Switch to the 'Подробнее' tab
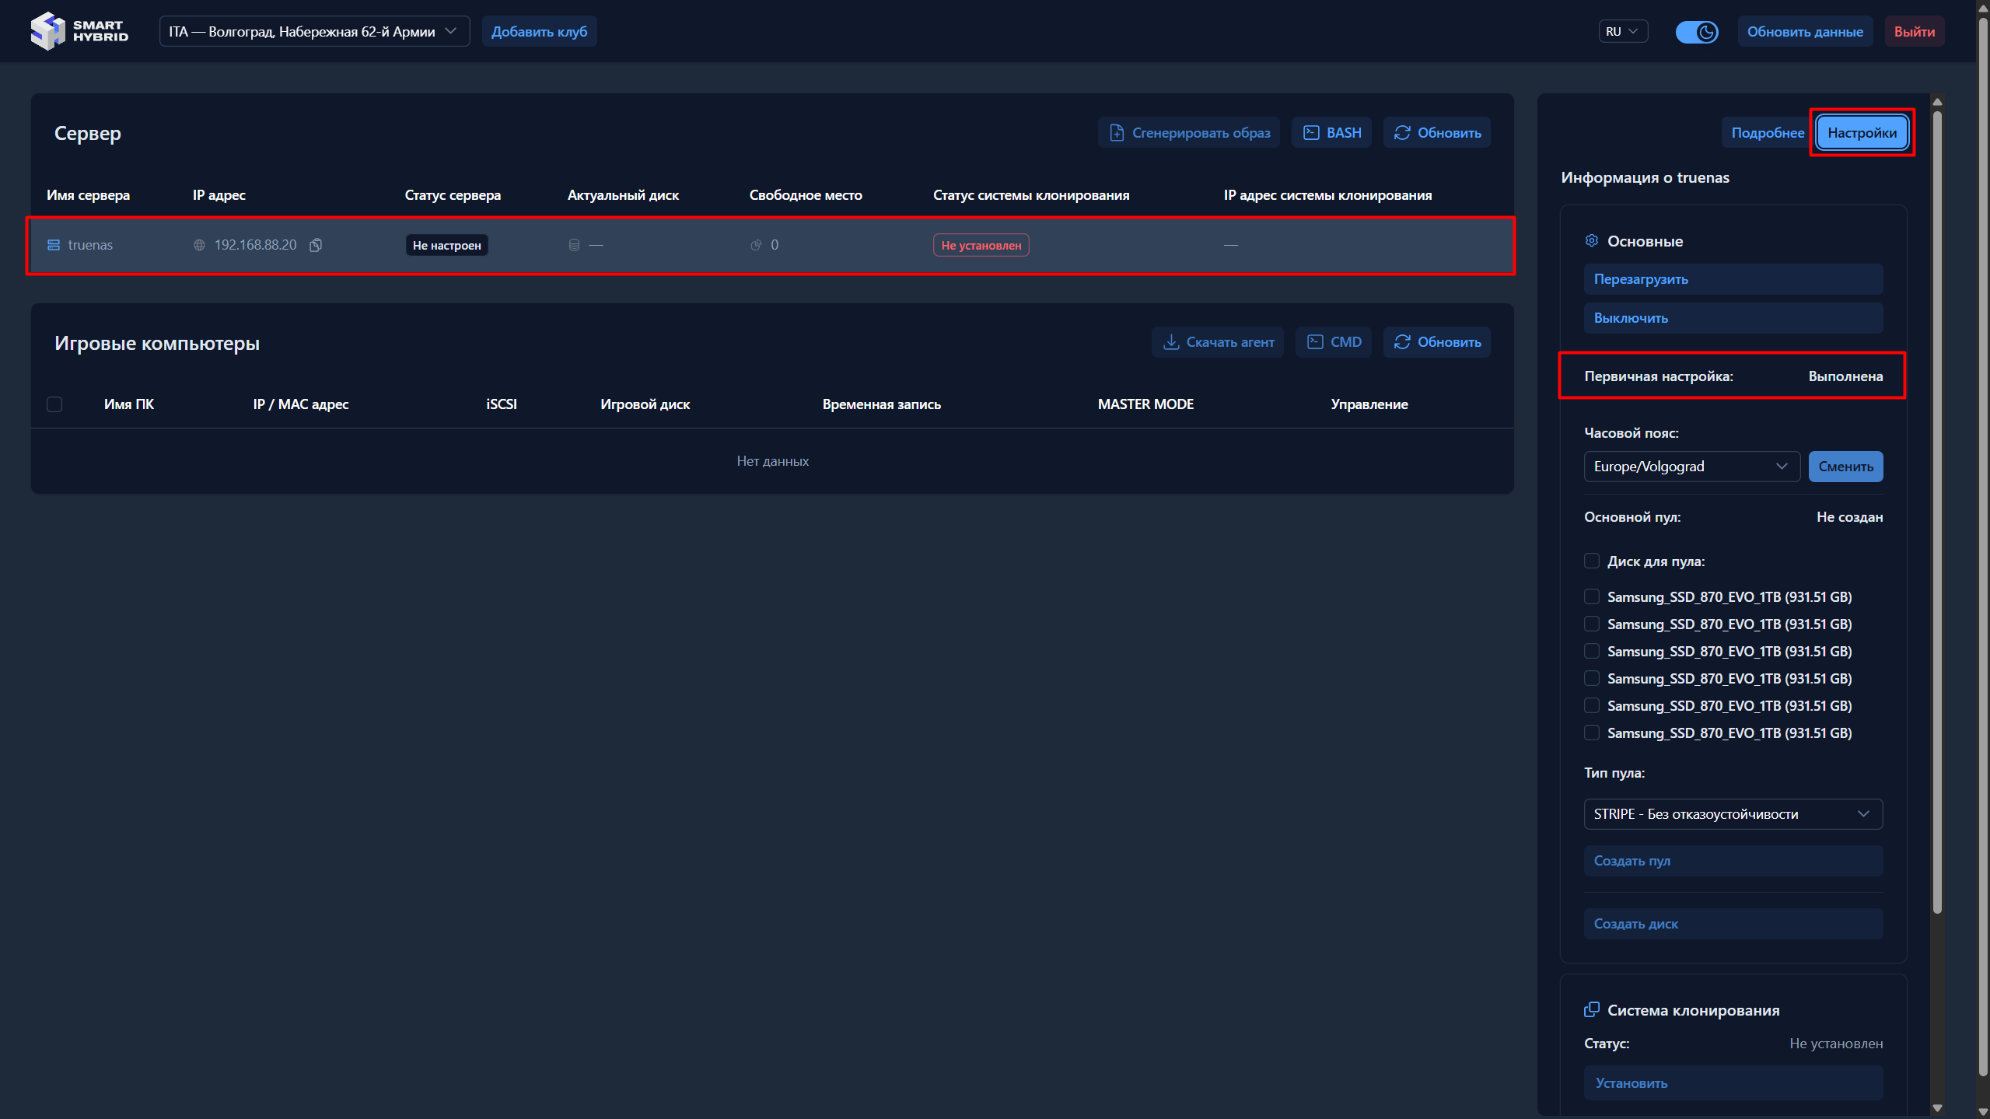 [1767, 133]
